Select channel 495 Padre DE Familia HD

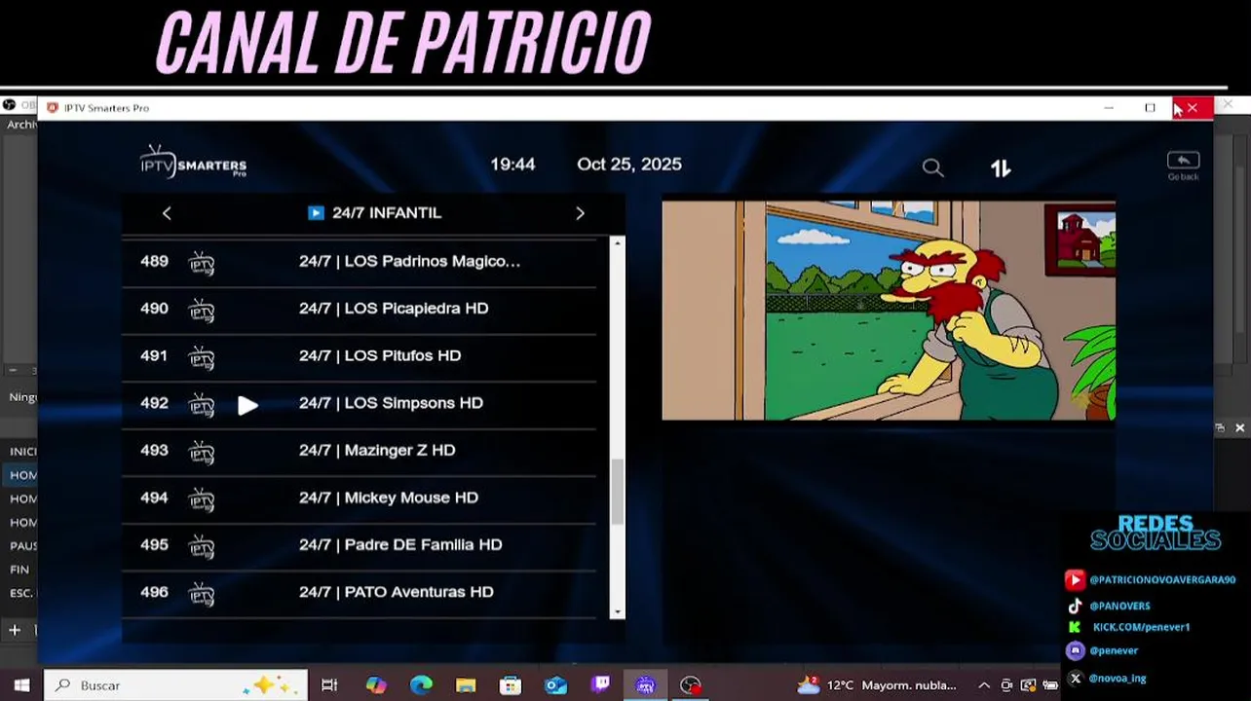click(359, 545)
